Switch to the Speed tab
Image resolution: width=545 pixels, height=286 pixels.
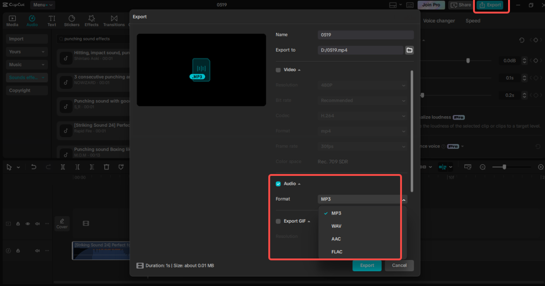(473, 21)
